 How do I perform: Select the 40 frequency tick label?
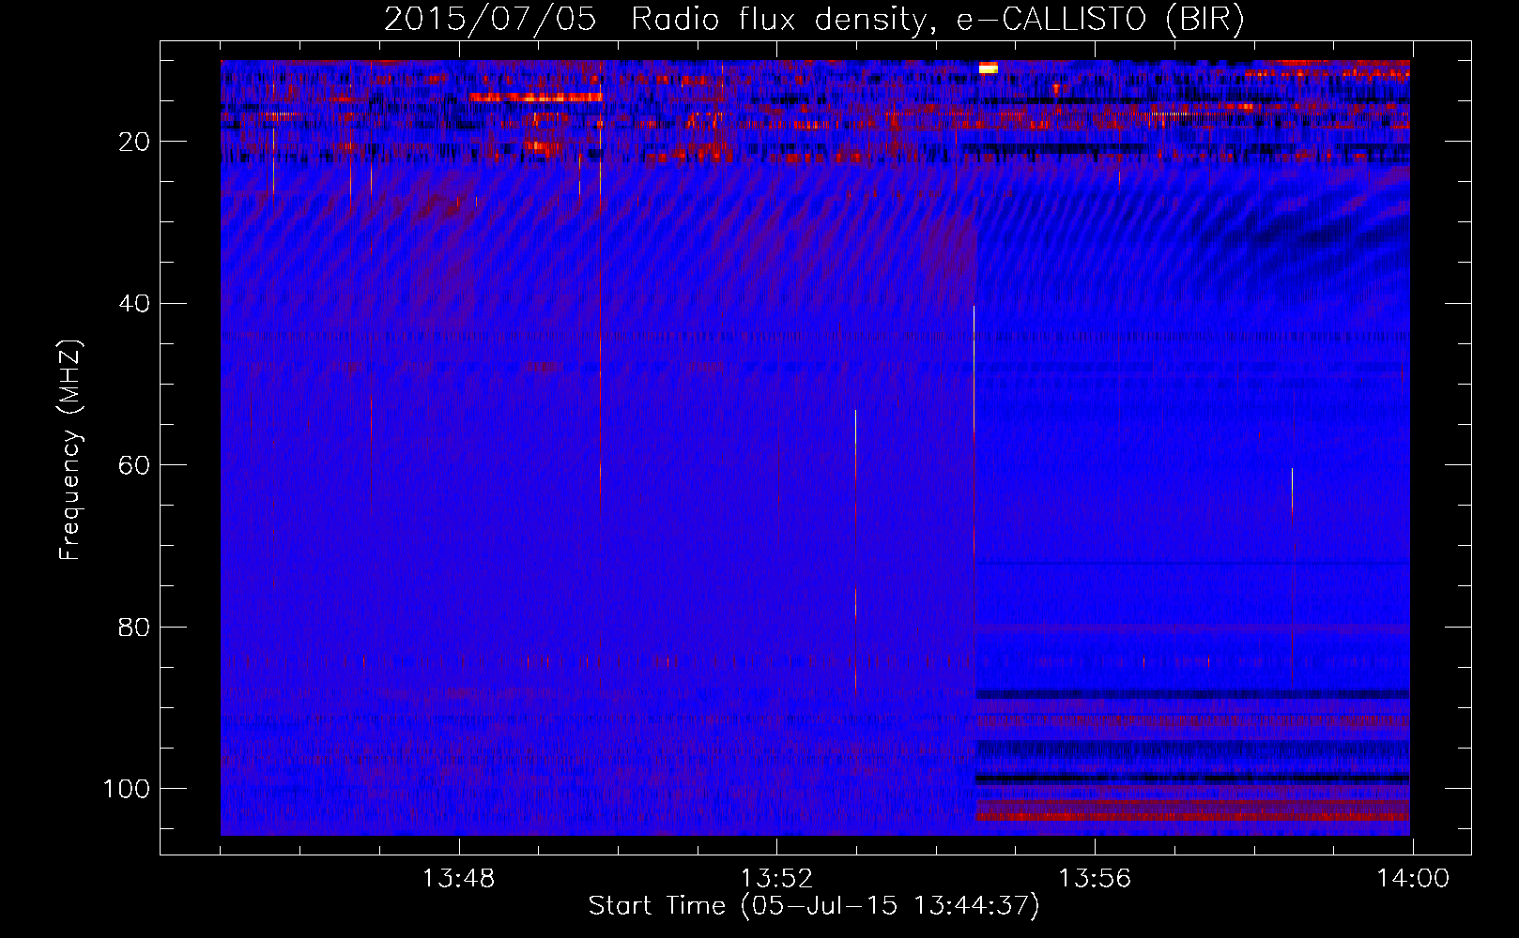click(135, 304)
